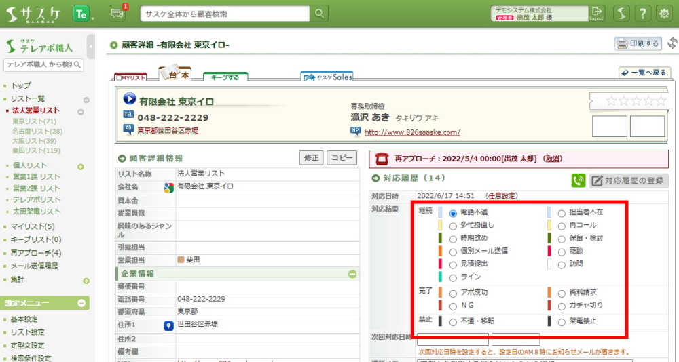Click the TEL icon next to 048-222-2229
Viewport: 679px width, 362px height.
coord(128,115)
